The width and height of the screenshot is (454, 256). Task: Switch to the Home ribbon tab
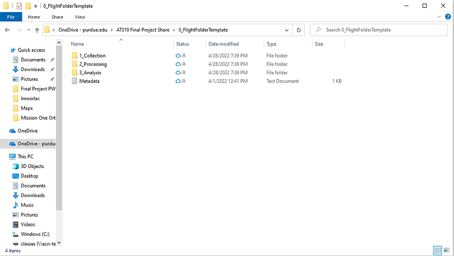34,17
